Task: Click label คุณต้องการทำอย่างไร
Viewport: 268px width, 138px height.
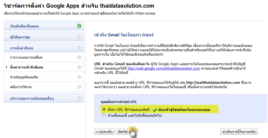Action: pos(119,102)
